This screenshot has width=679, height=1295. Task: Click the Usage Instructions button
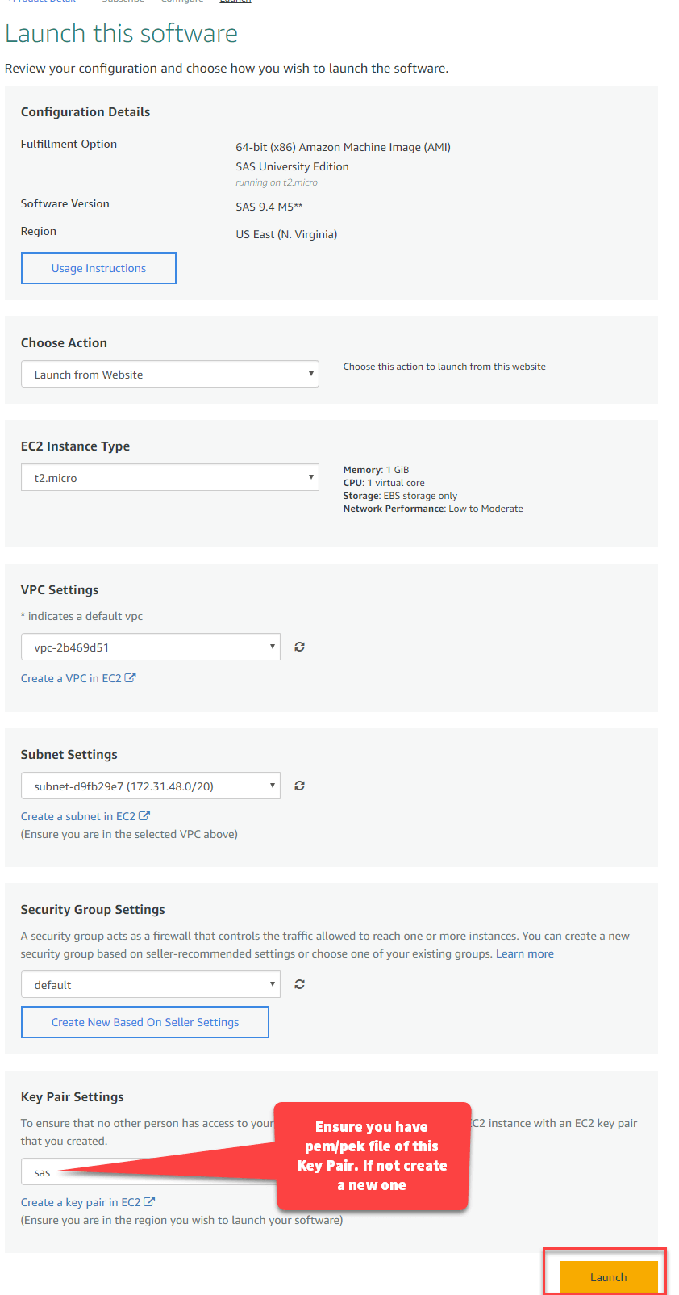[x=98, y=268]
